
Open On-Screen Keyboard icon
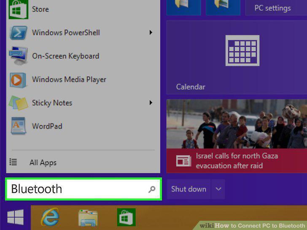(x=18, y=56)
